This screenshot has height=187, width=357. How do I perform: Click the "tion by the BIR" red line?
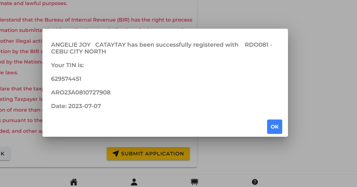[x=22, y=51]
